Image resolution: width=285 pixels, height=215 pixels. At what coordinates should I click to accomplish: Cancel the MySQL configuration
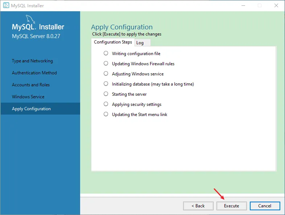coord(265,206)
